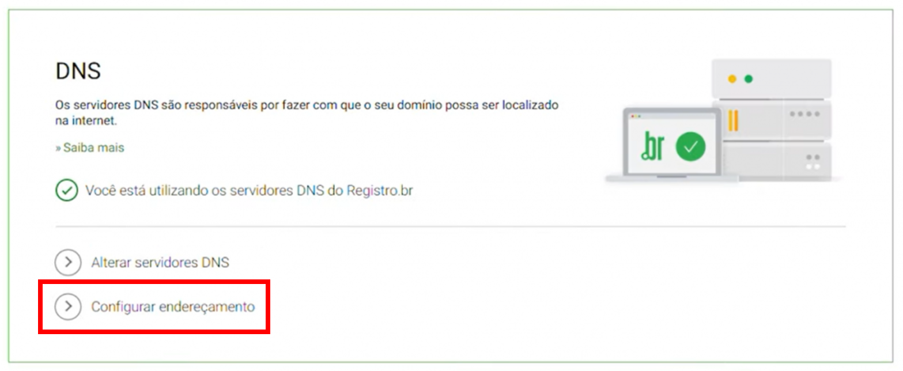Screen dimensions: 903x371
Task: Click the green check circle on laptop screen
Action: [690, 147]
